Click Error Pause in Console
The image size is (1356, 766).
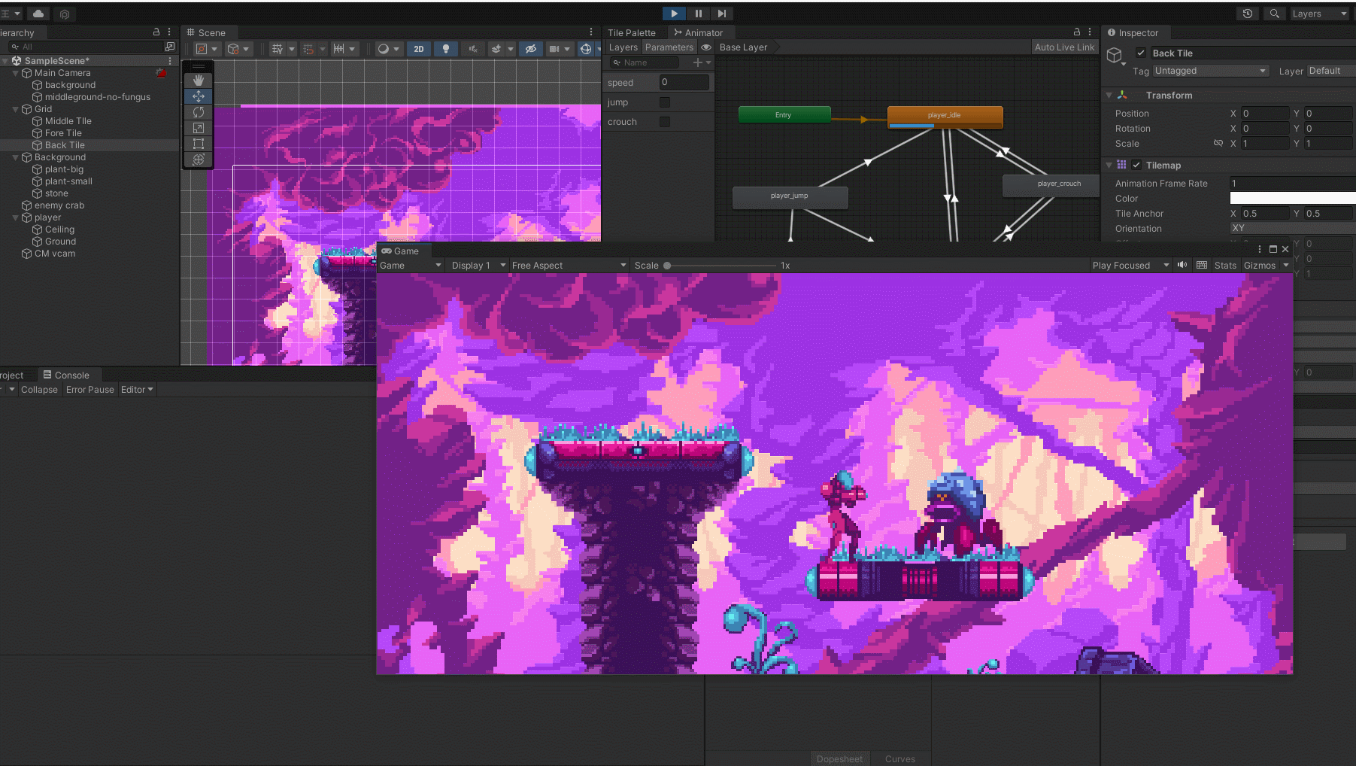[x=90, y=389]
